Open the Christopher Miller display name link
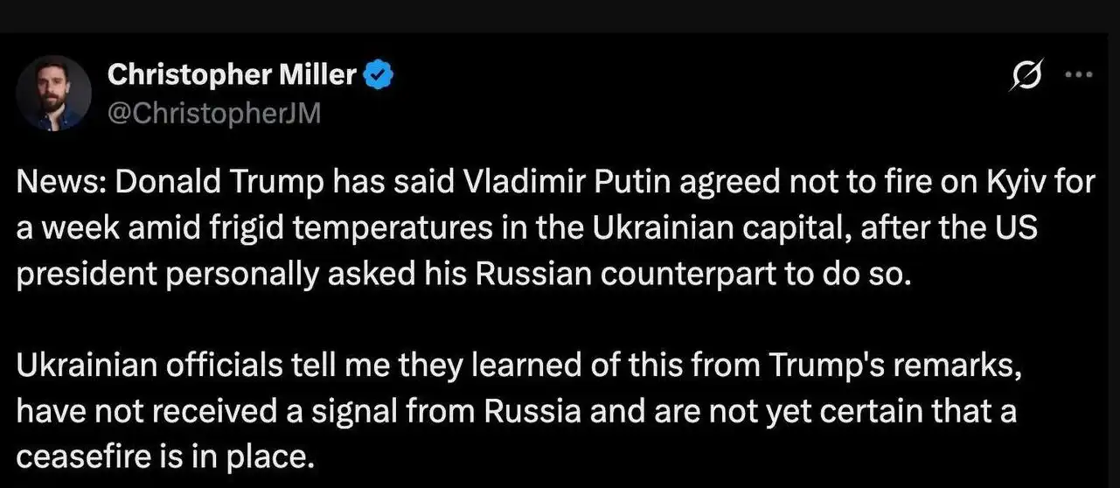Viewport: 1120px width, 488px height. click(x=232, y=76)
